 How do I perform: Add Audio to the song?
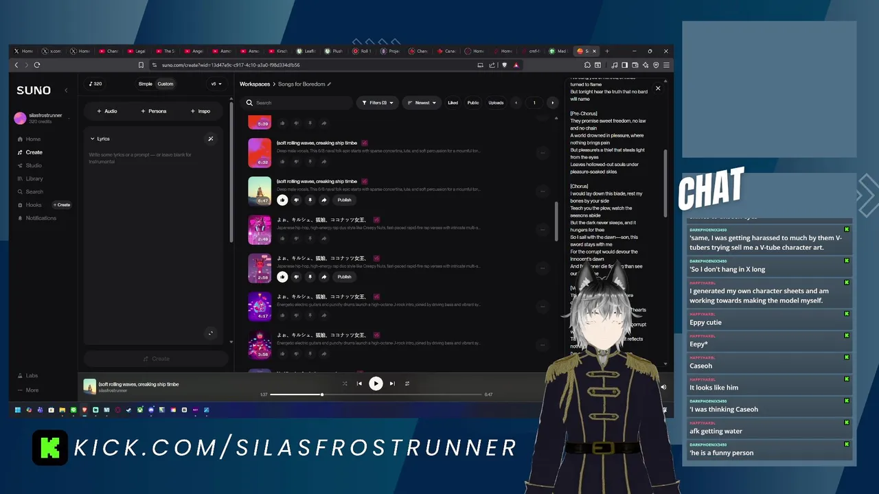(x=106, y=111)
